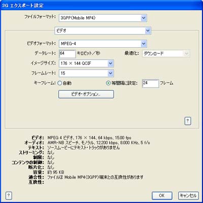Open the 最適化 ダウンロード dropdown
Image resolution: width=203 pixels, height=203 pixels.
click(186, 54)
